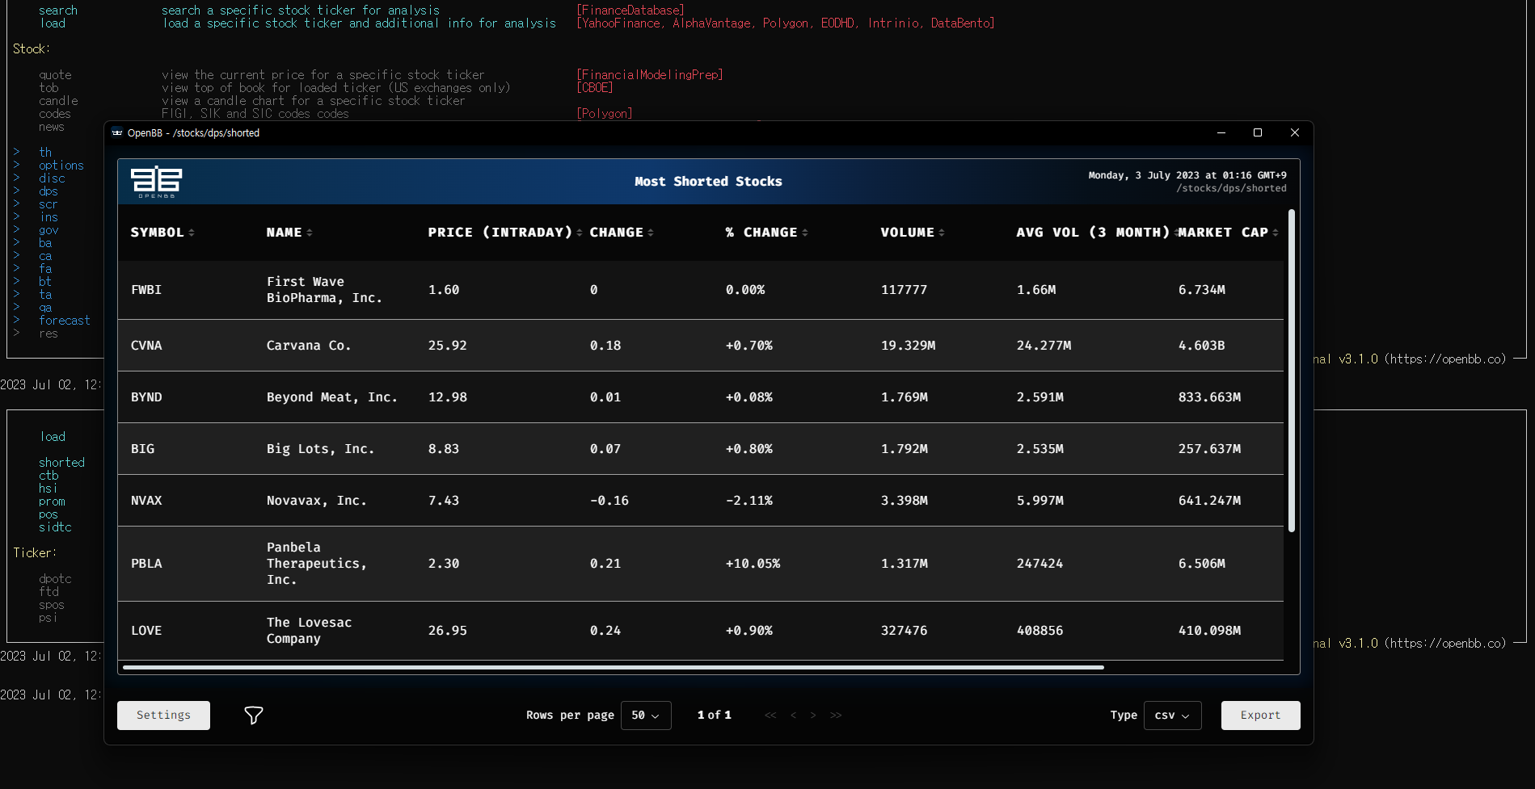Image resolution: width=1535 pixels, height=789 pixels.
Task: Click BIG price 8.83
Action: (x=444, y=449)
